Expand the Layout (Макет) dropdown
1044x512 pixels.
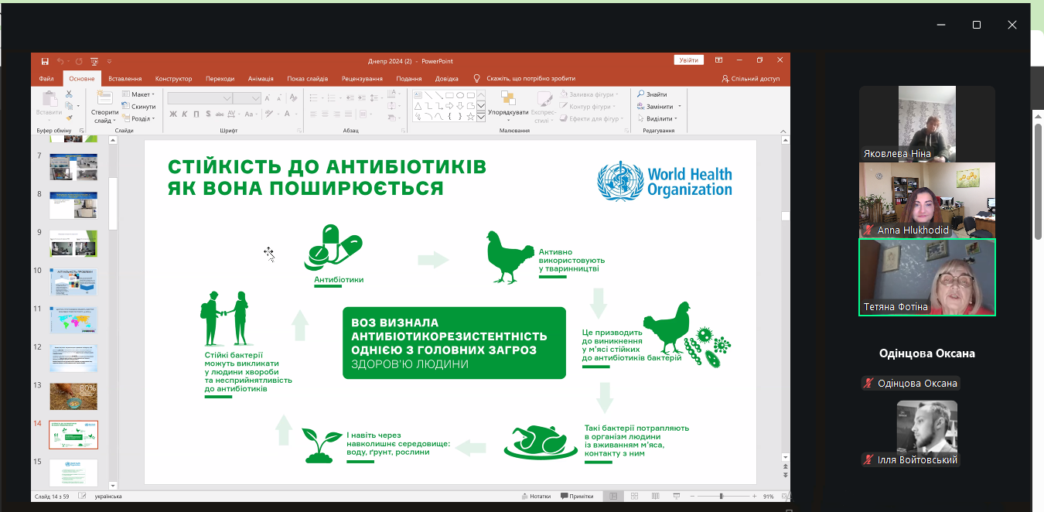click(139, 94)
